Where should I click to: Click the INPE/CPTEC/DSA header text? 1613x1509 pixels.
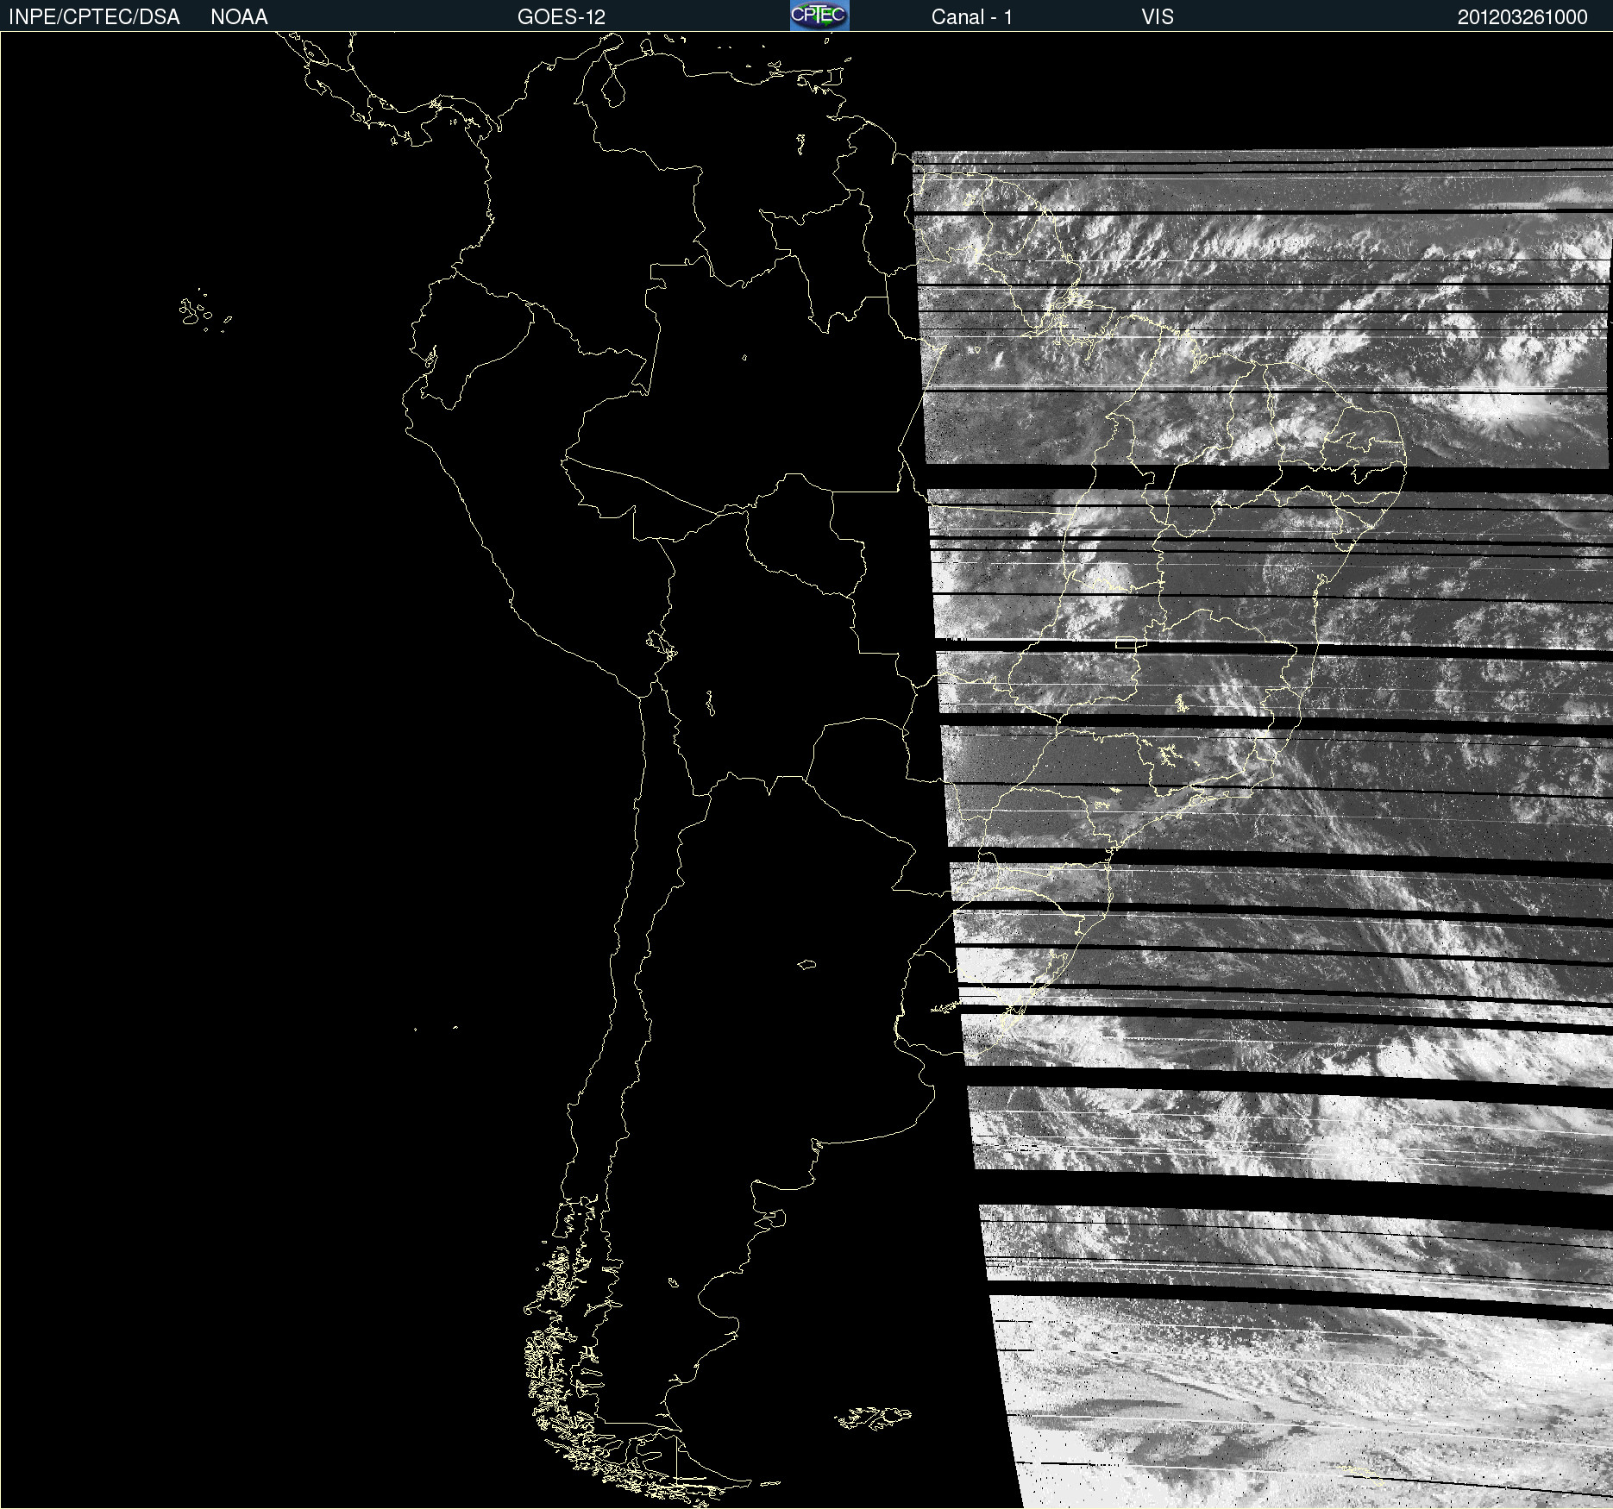click(x=94, y=17)
